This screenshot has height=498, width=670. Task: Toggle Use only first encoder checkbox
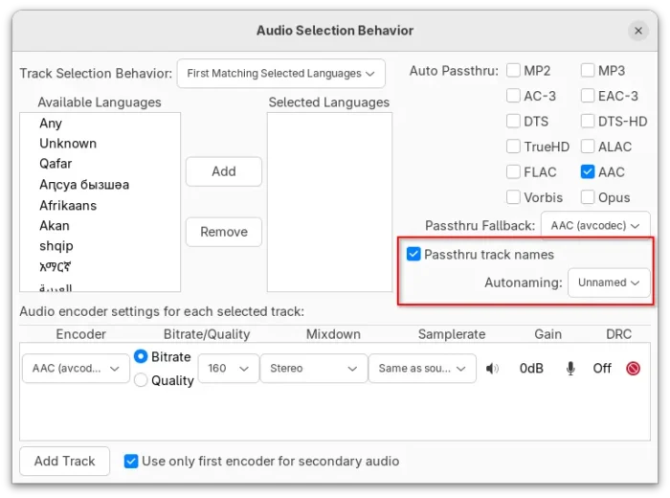[x=131, y=462]
